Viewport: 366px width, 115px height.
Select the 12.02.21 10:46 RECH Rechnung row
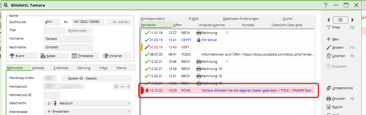click(x=228, y=62)
